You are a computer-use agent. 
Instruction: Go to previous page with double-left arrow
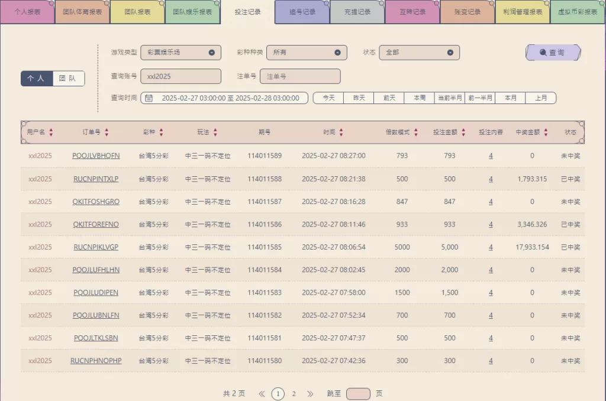(x=262, y=394)
